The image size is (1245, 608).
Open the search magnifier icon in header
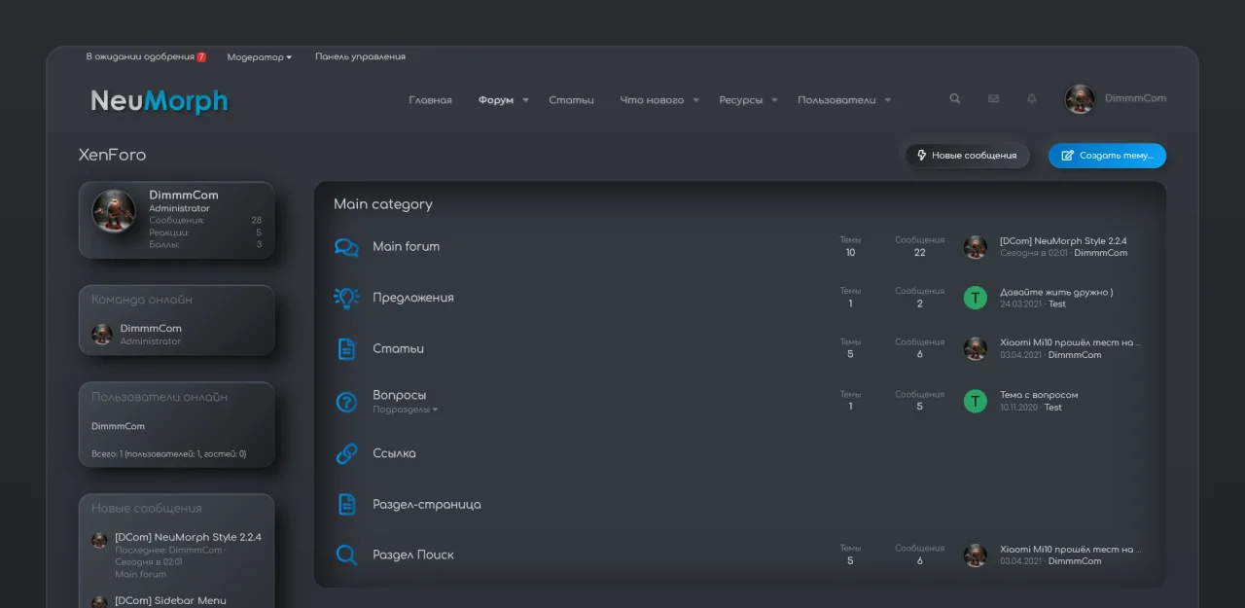(x=955, y=99)
